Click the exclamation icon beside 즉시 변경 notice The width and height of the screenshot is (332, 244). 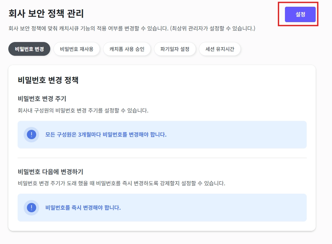point(31,207)
